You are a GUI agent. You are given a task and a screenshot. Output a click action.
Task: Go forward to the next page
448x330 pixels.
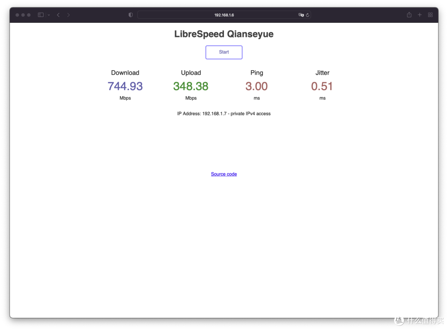click(68, 15)
